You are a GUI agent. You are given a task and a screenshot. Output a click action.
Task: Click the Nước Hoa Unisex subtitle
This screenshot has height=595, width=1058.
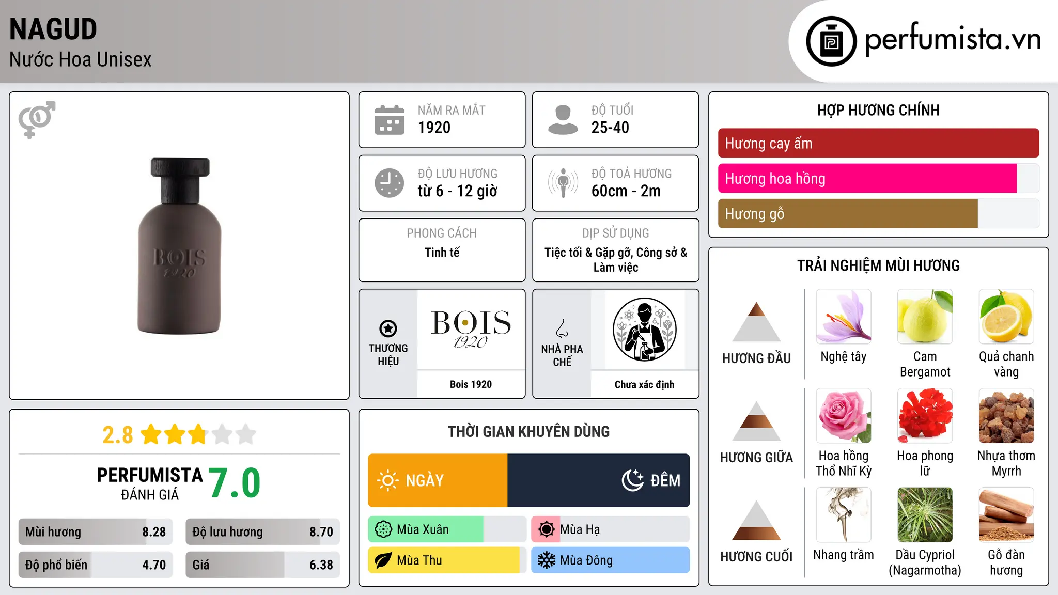pos(80,60)
